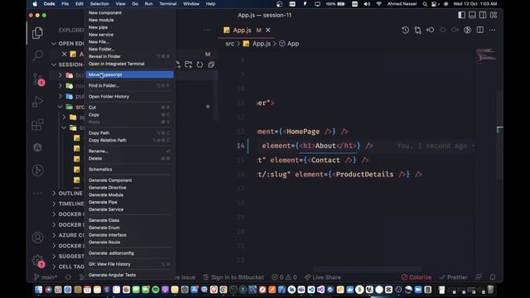The width and height of the screenshot is (530, 298).
Task: Expand the Cell Tags section
Action: click(54, 267)
